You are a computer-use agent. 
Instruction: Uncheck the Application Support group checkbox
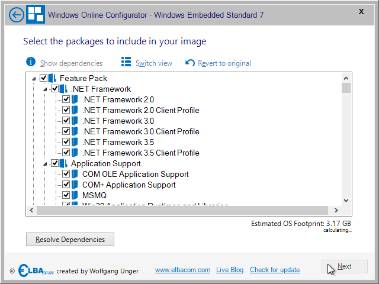(x=54, y=163)
